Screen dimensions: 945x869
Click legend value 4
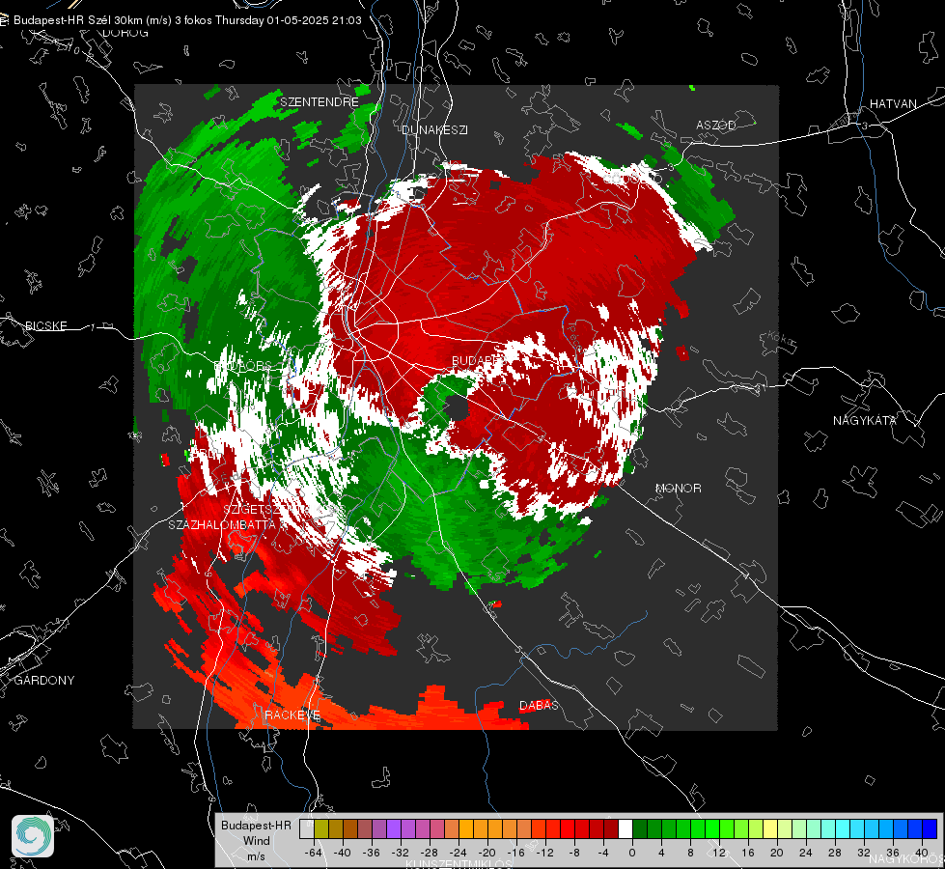[661, 853]
